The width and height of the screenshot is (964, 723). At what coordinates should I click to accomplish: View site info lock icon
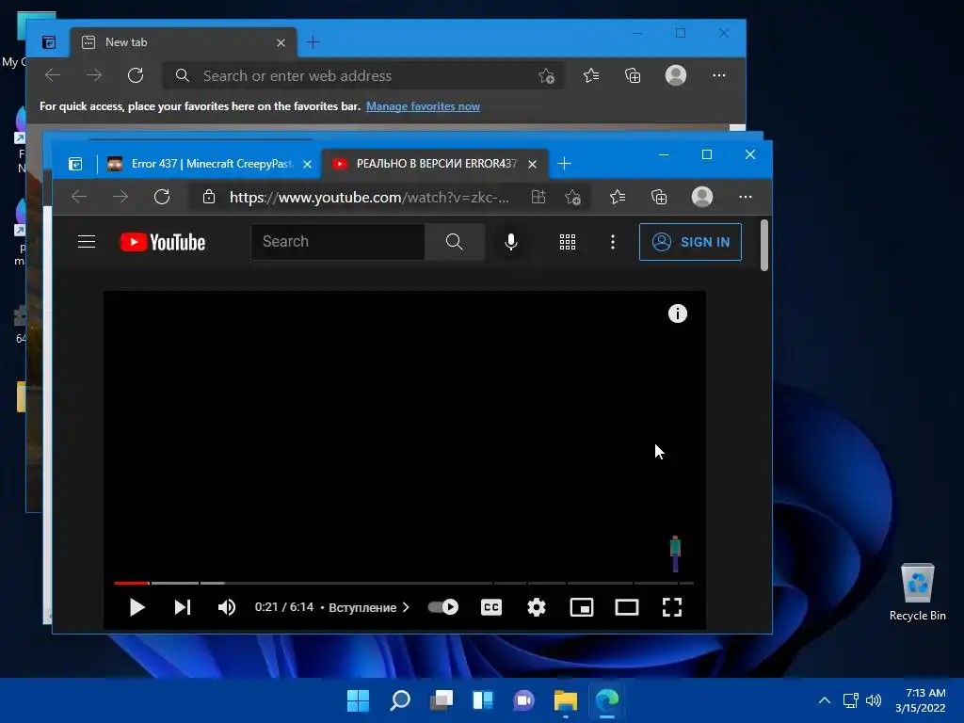209,197
